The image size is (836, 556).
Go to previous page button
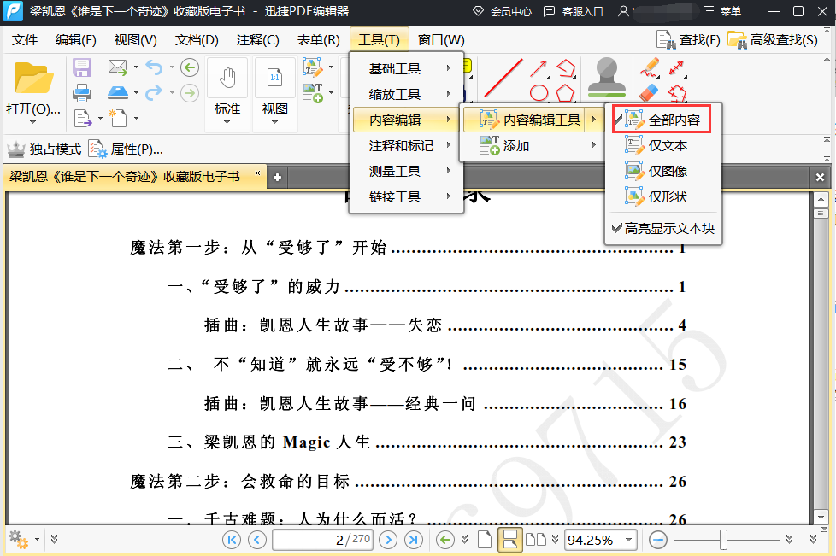(257, 540)
